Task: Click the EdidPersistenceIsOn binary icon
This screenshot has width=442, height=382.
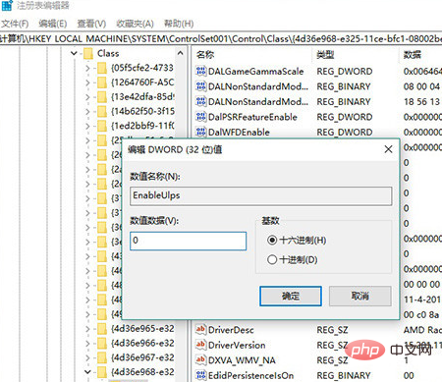Action: [200, 375]
